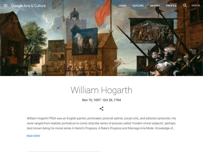Click the Google Arts & Culture logo
This screenshot has width=203, height=152.
(x=28, y=6)
